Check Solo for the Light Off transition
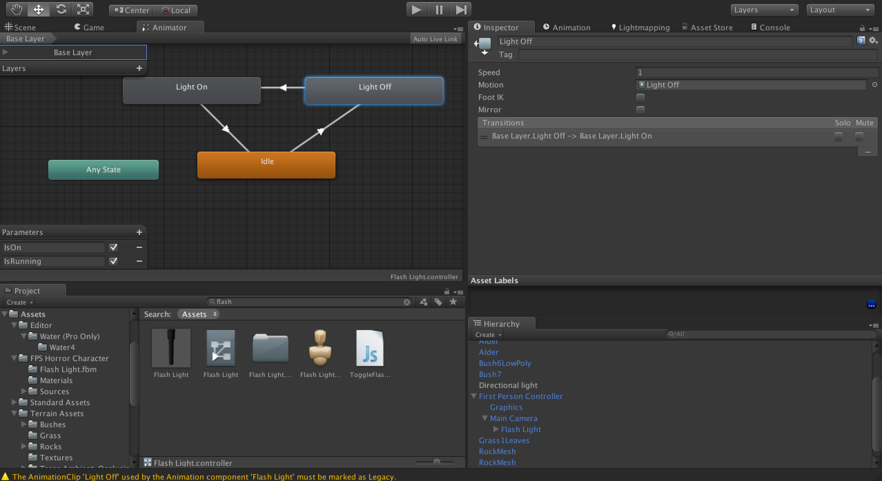Image resolution: width=882 pixels, height=481 pixels. (x=838, y=136)
